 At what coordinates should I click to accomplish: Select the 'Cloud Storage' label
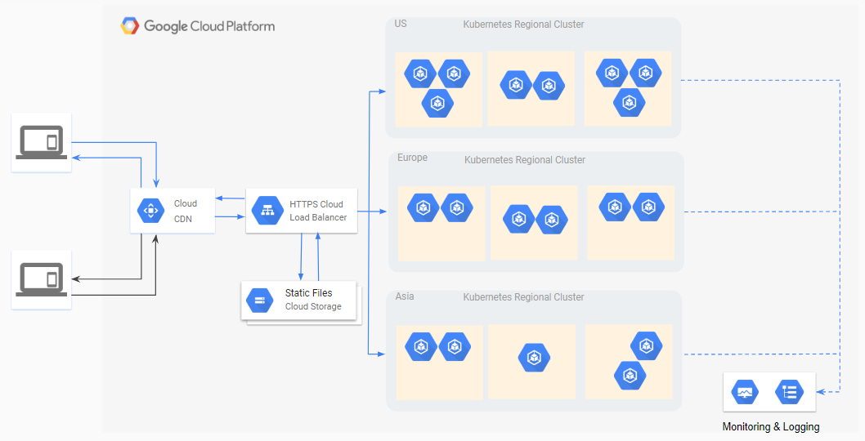[x=313, y=306]
